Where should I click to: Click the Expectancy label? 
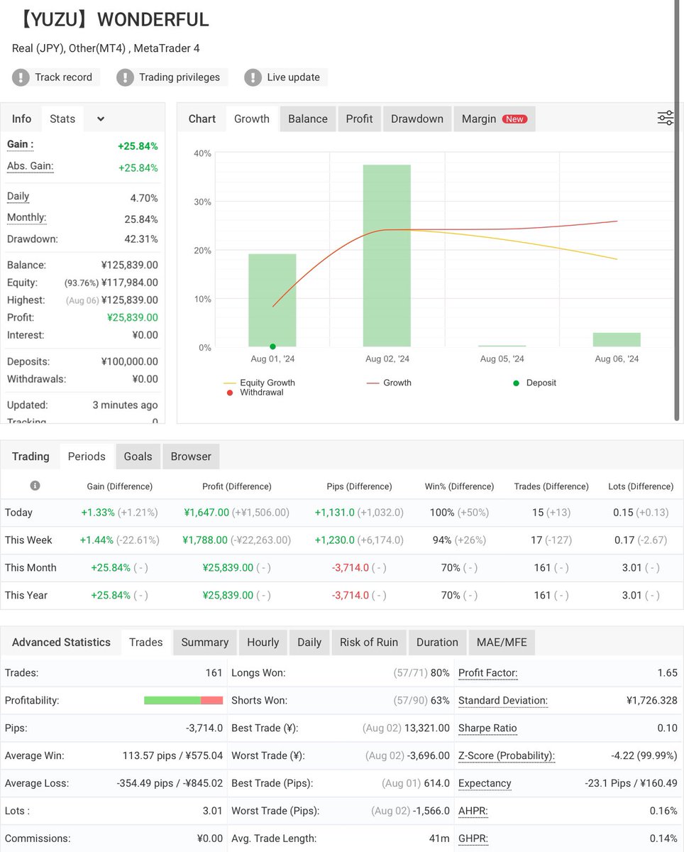click(x=485, y=783)
